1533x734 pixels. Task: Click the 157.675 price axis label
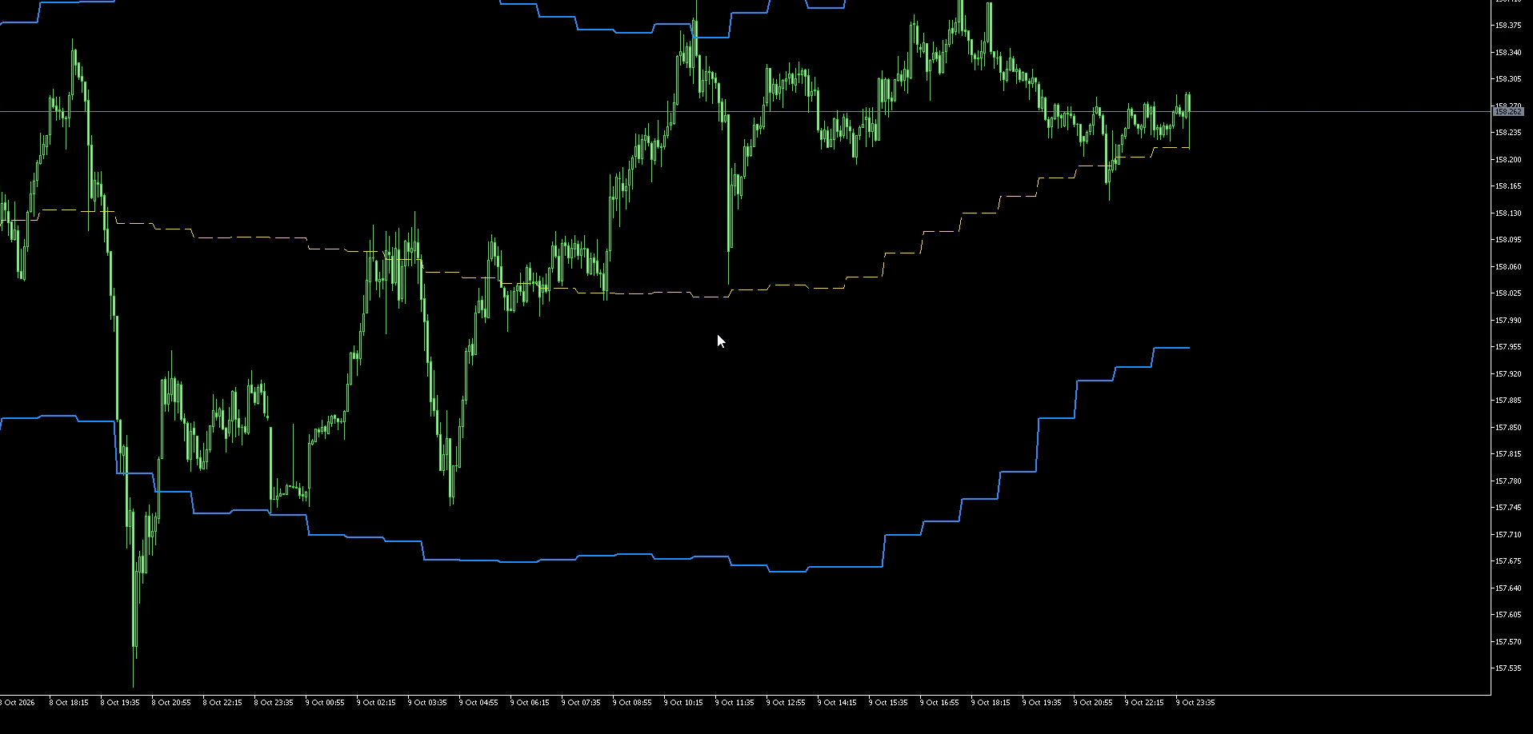pyautogui.click(x=1508, y=561)
